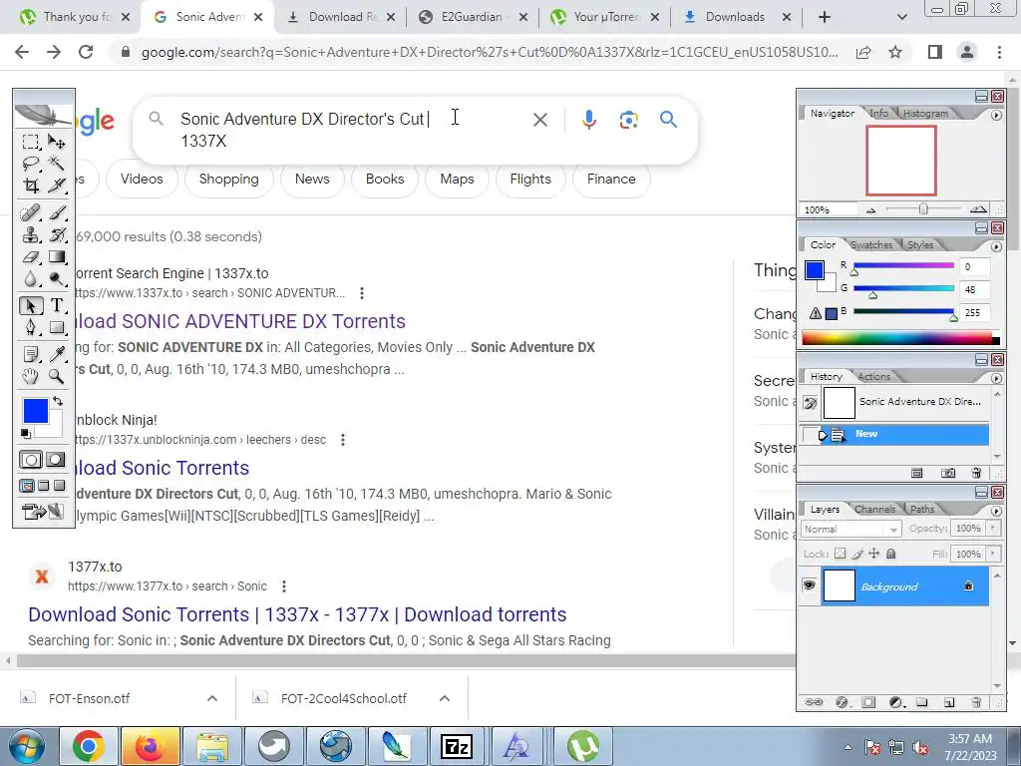1021x766 pixels.
Task: Enable Quick Mask Mode editing
Action: pos(56,460)
